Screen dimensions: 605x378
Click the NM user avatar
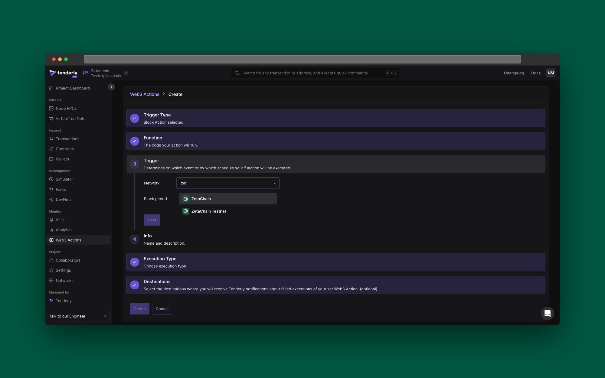551,73
